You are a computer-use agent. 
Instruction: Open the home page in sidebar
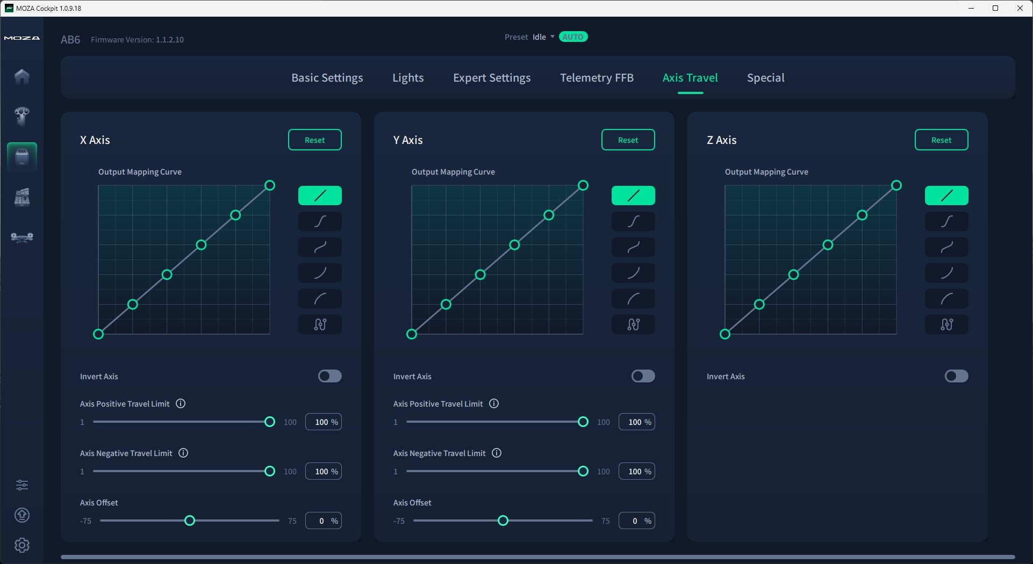(21, 76)
